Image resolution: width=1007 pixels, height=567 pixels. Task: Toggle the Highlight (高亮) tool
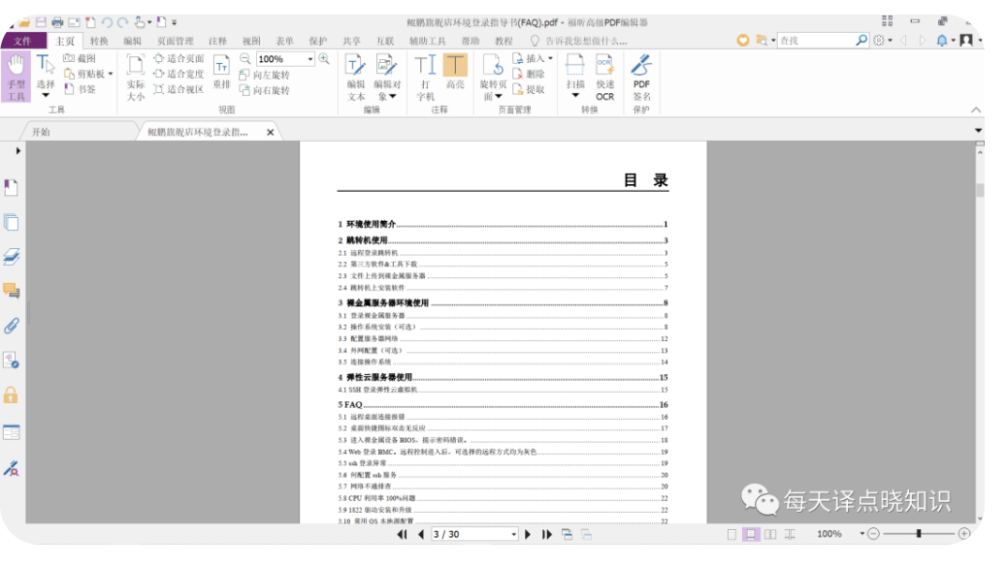coord(455,73)
